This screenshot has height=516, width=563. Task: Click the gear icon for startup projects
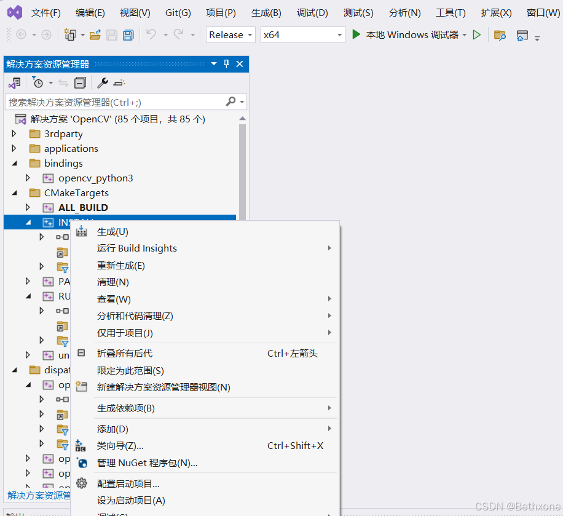point(82,483)
